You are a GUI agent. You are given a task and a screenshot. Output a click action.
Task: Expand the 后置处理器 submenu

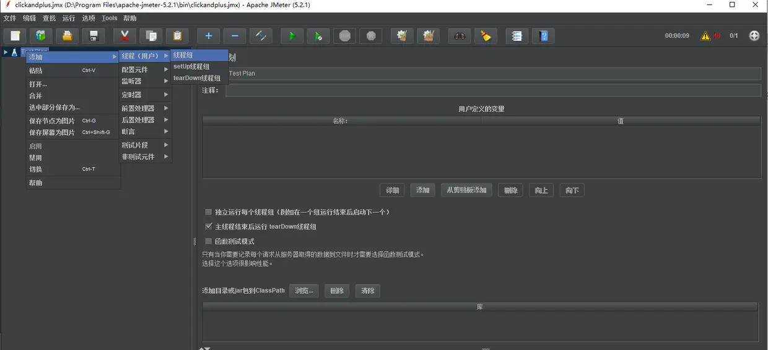145,120
